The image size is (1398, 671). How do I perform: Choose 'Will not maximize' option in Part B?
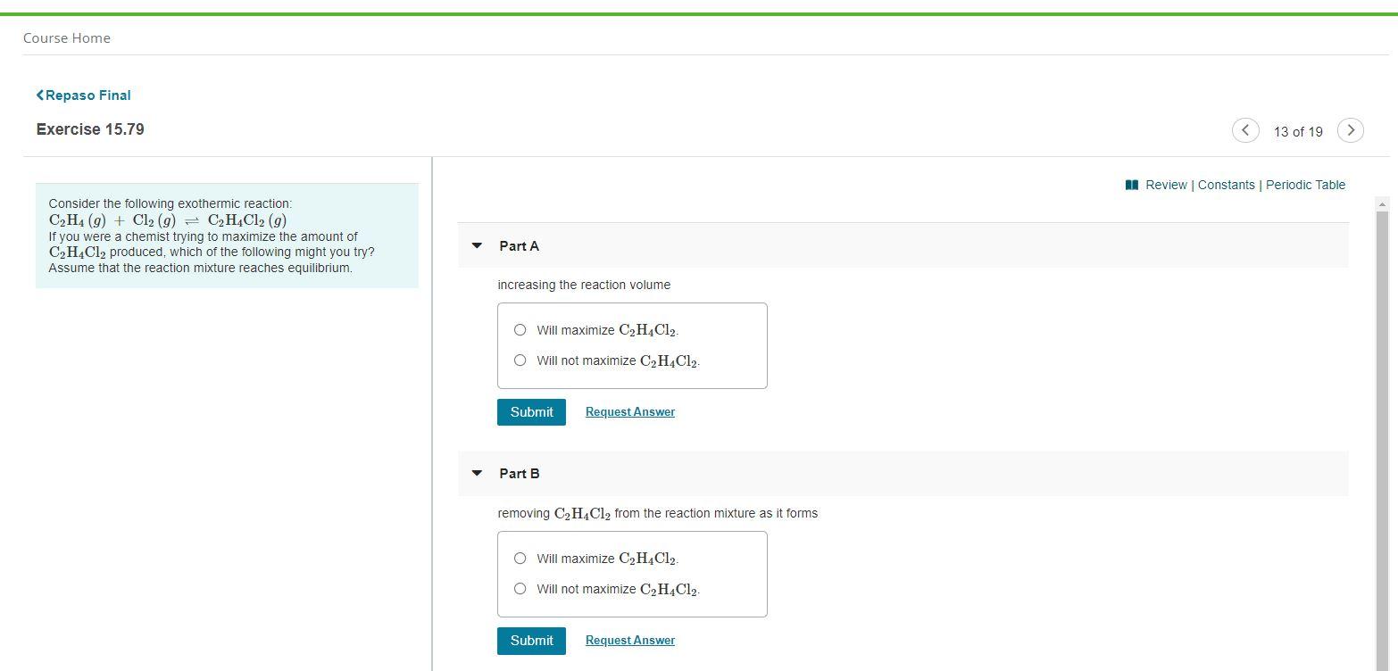[x=520, y=588]
